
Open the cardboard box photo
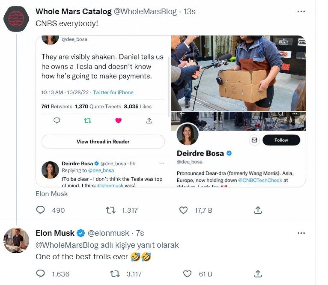click(238, 73)
